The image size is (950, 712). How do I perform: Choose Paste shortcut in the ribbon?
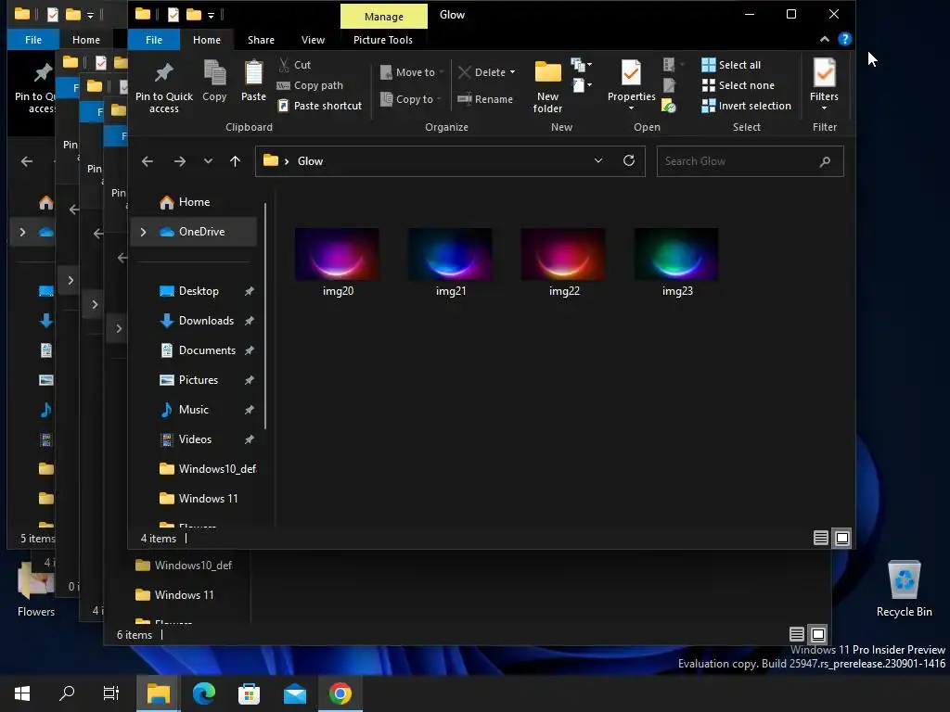(319, 106)
